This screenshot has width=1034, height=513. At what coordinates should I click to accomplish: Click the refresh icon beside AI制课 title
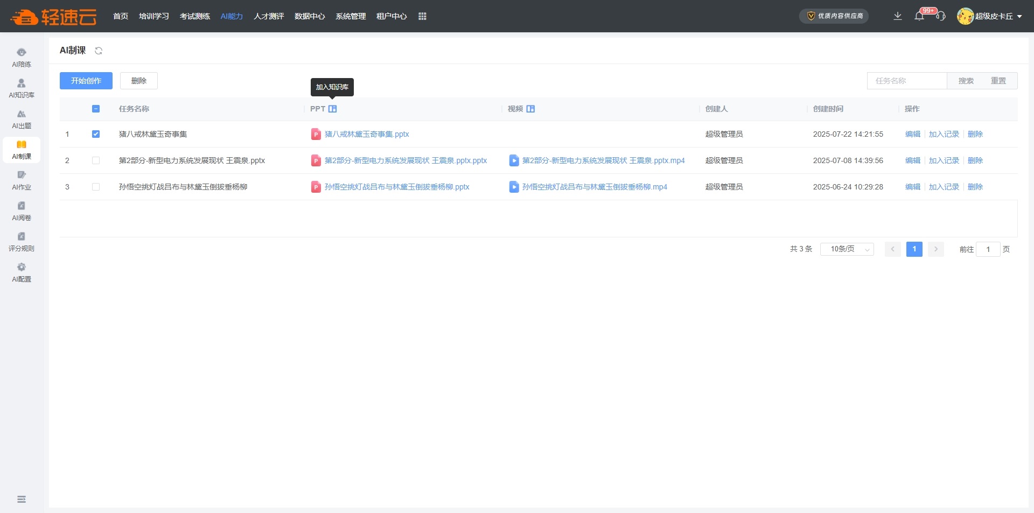99,51
